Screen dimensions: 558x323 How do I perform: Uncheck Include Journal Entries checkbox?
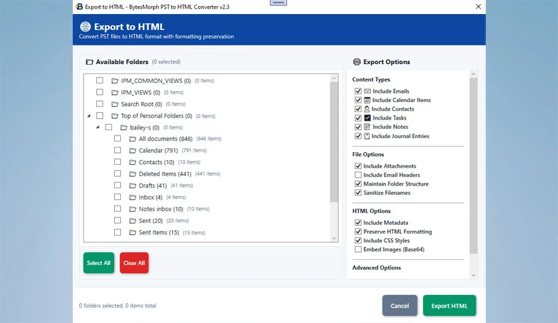[x=358, y=136]
